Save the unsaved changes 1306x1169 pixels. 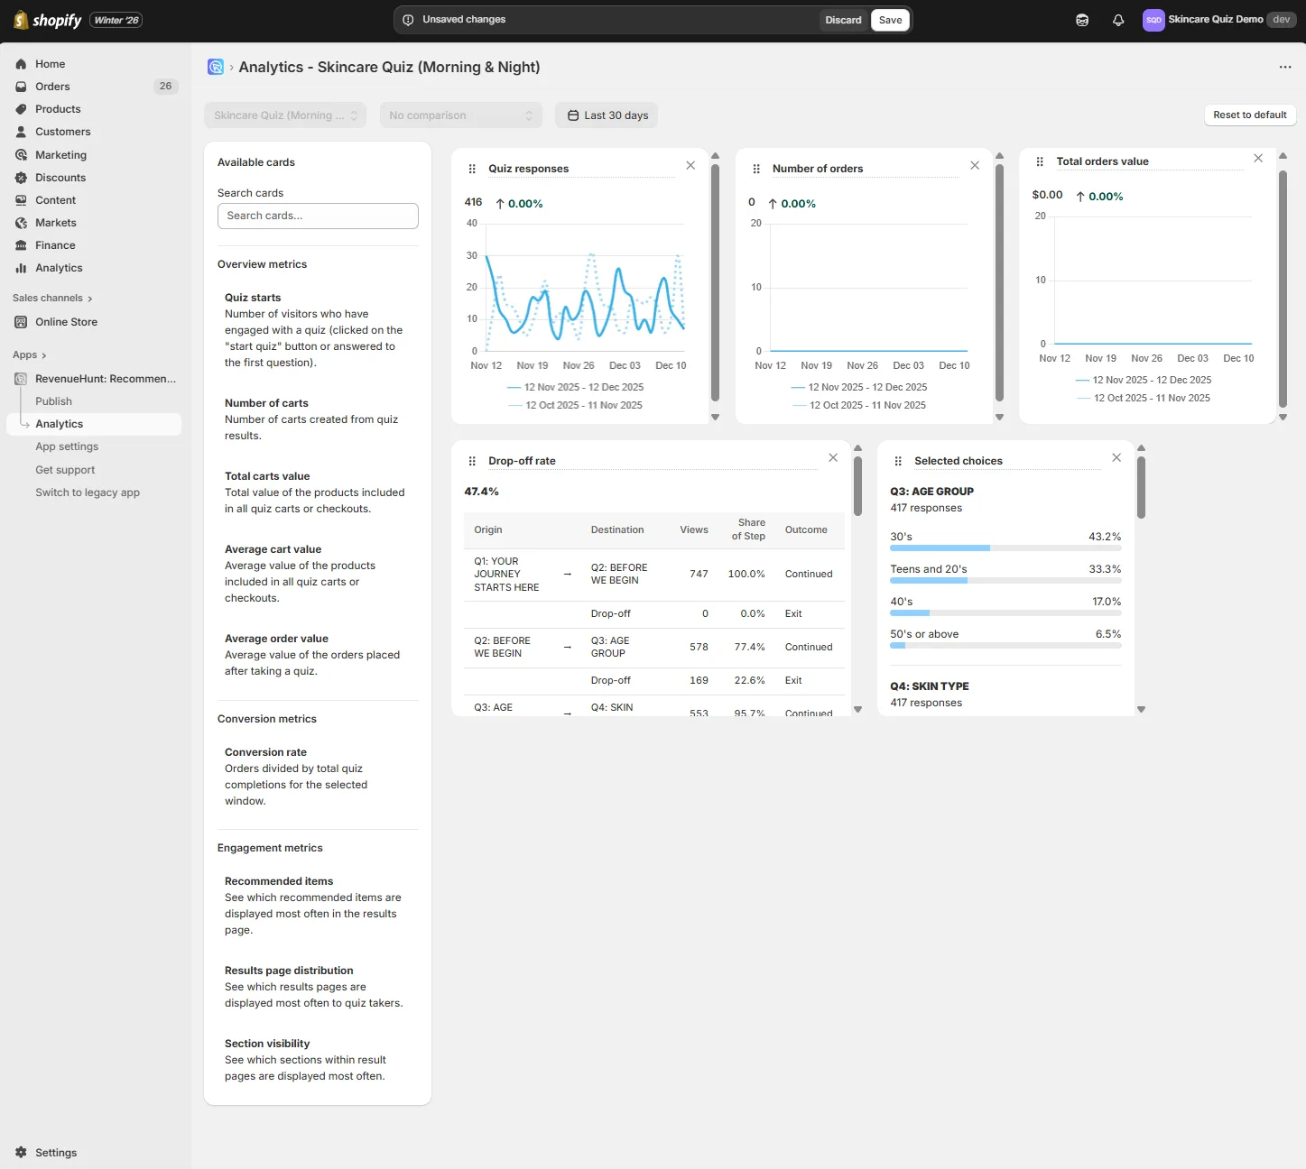[891, 20]
